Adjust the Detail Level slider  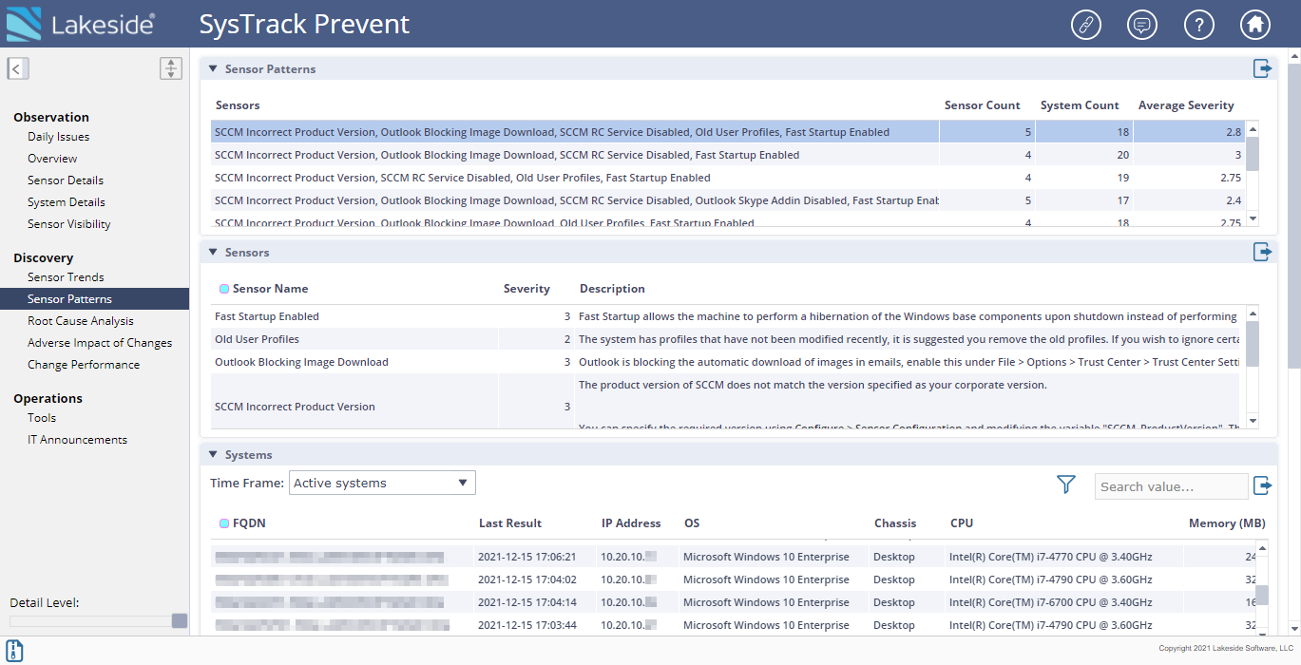[180, 621]
